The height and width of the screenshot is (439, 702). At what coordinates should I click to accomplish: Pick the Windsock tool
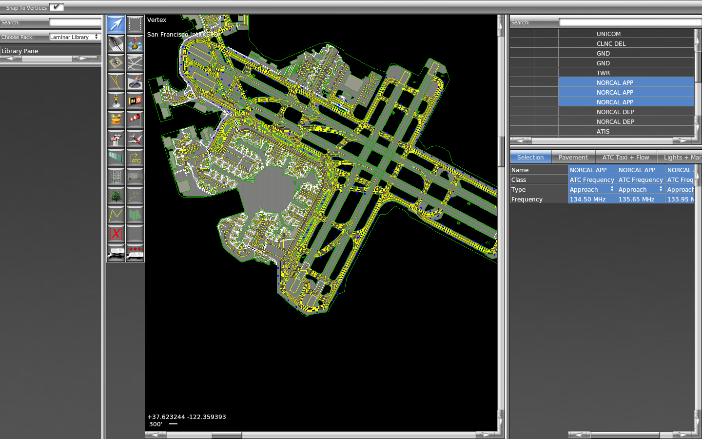[135, 120]
